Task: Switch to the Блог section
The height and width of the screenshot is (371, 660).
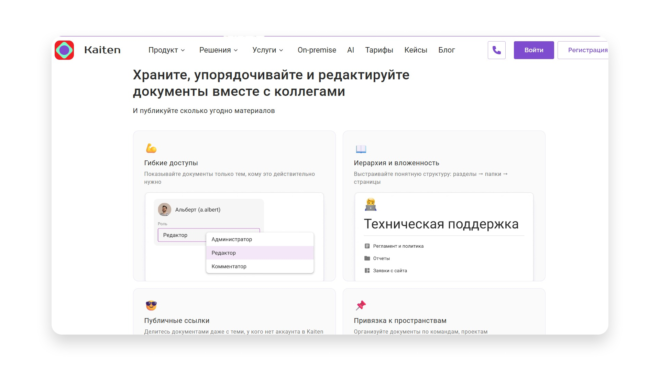Action: 447,50
